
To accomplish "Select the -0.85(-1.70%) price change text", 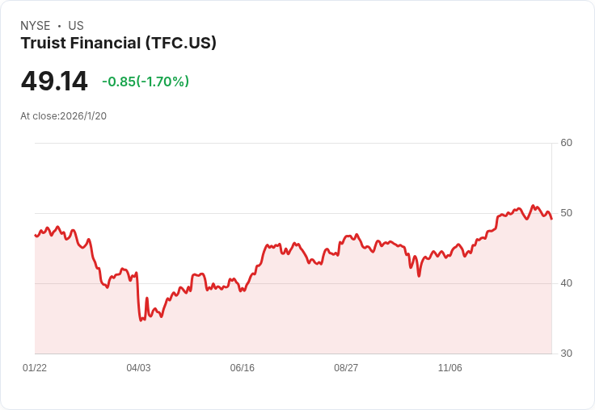I will point(146,82).
